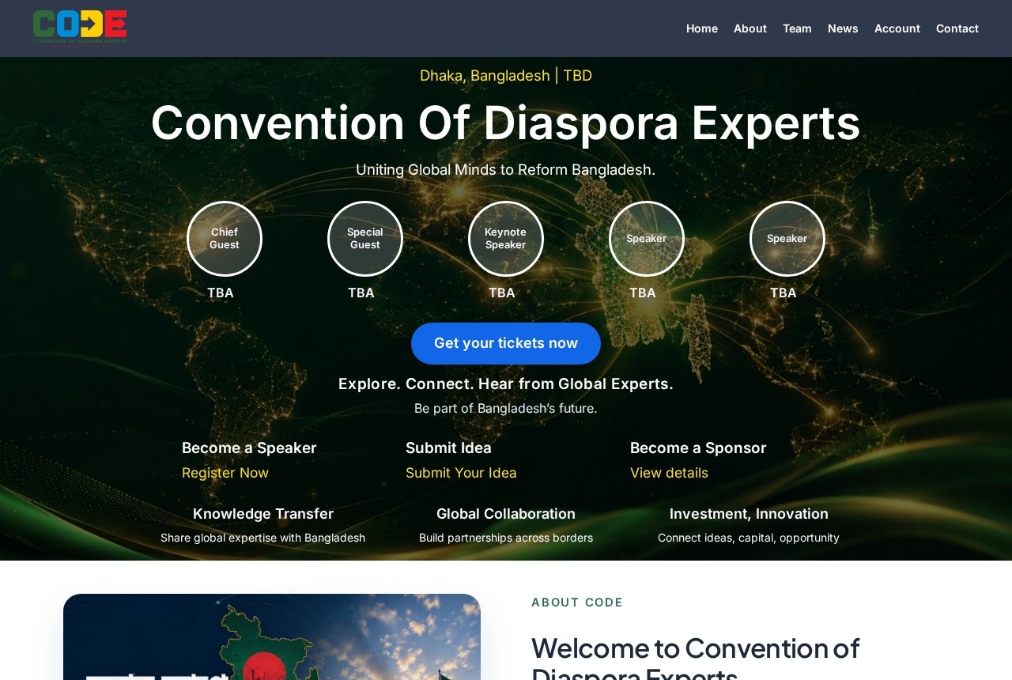
Task: Click the Convention Of Diaspora Experts heading
Action: click(506, 123)
